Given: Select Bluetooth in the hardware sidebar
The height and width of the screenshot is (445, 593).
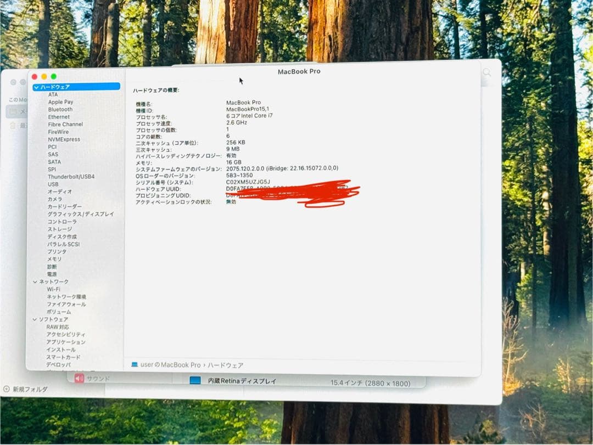Looking at the screenshot, I should [60, 109].
